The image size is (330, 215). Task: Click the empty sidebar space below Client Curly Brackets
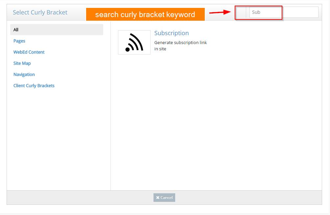57,138
